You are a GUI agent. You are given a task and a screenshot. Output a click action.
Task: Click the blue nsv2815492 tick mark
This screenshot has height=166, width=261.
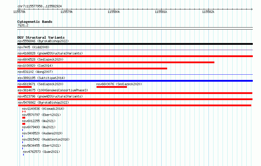[x=23, y=142]
